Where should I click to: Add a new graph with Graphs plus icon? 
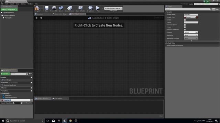pyautogui.click(x=32, y=78)
